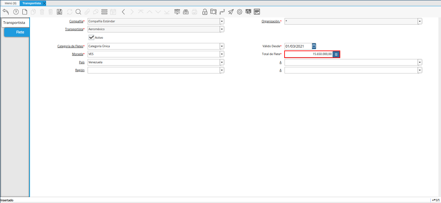Expand the Región dropdown arrow
This screenshot has width=441, height=203.
222,70
